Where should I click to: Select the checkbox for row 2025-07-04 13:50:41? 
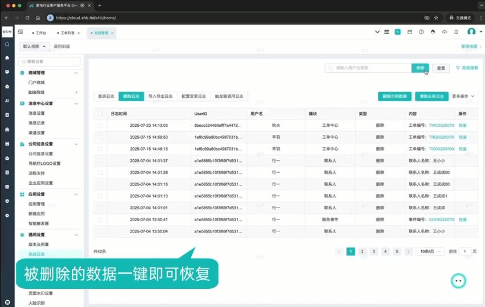[x=100, y=219]
